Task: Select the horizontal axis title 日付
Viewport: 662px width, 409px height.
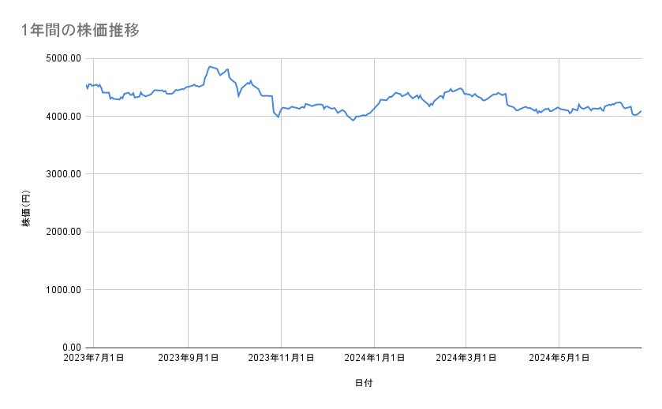Action: [364, 383]
